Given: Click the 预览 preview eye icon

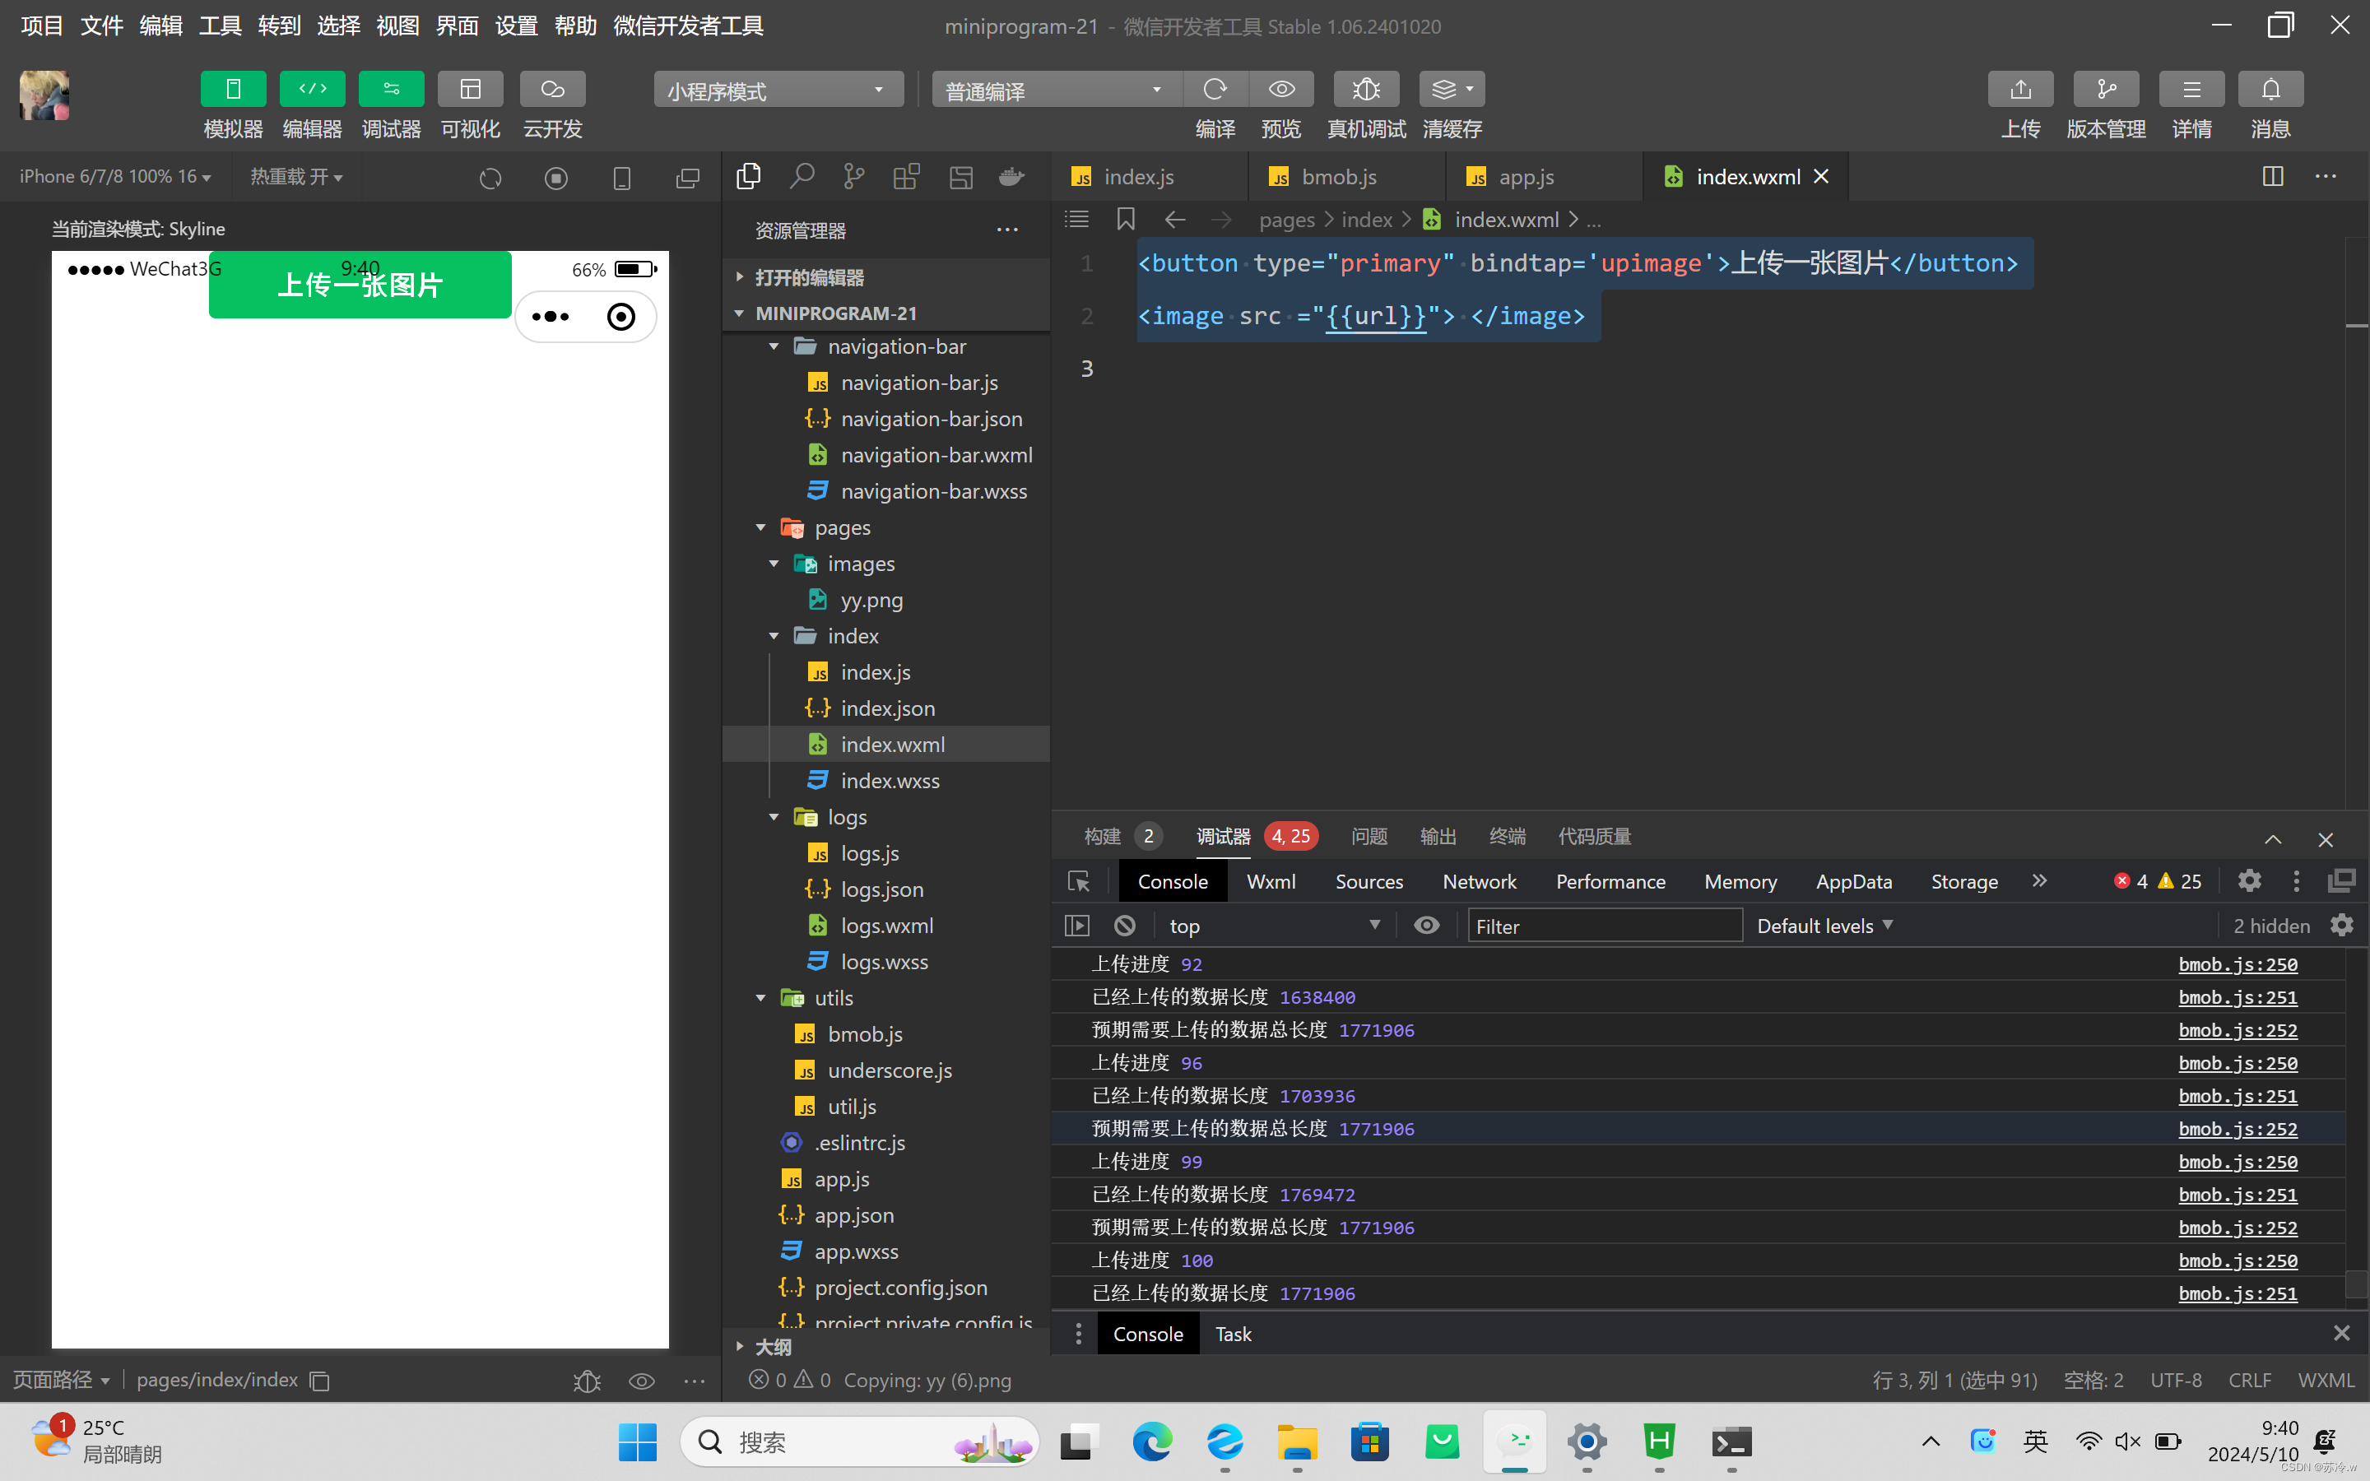Looking at the screenshot, I should click(x=1281, y=89).
